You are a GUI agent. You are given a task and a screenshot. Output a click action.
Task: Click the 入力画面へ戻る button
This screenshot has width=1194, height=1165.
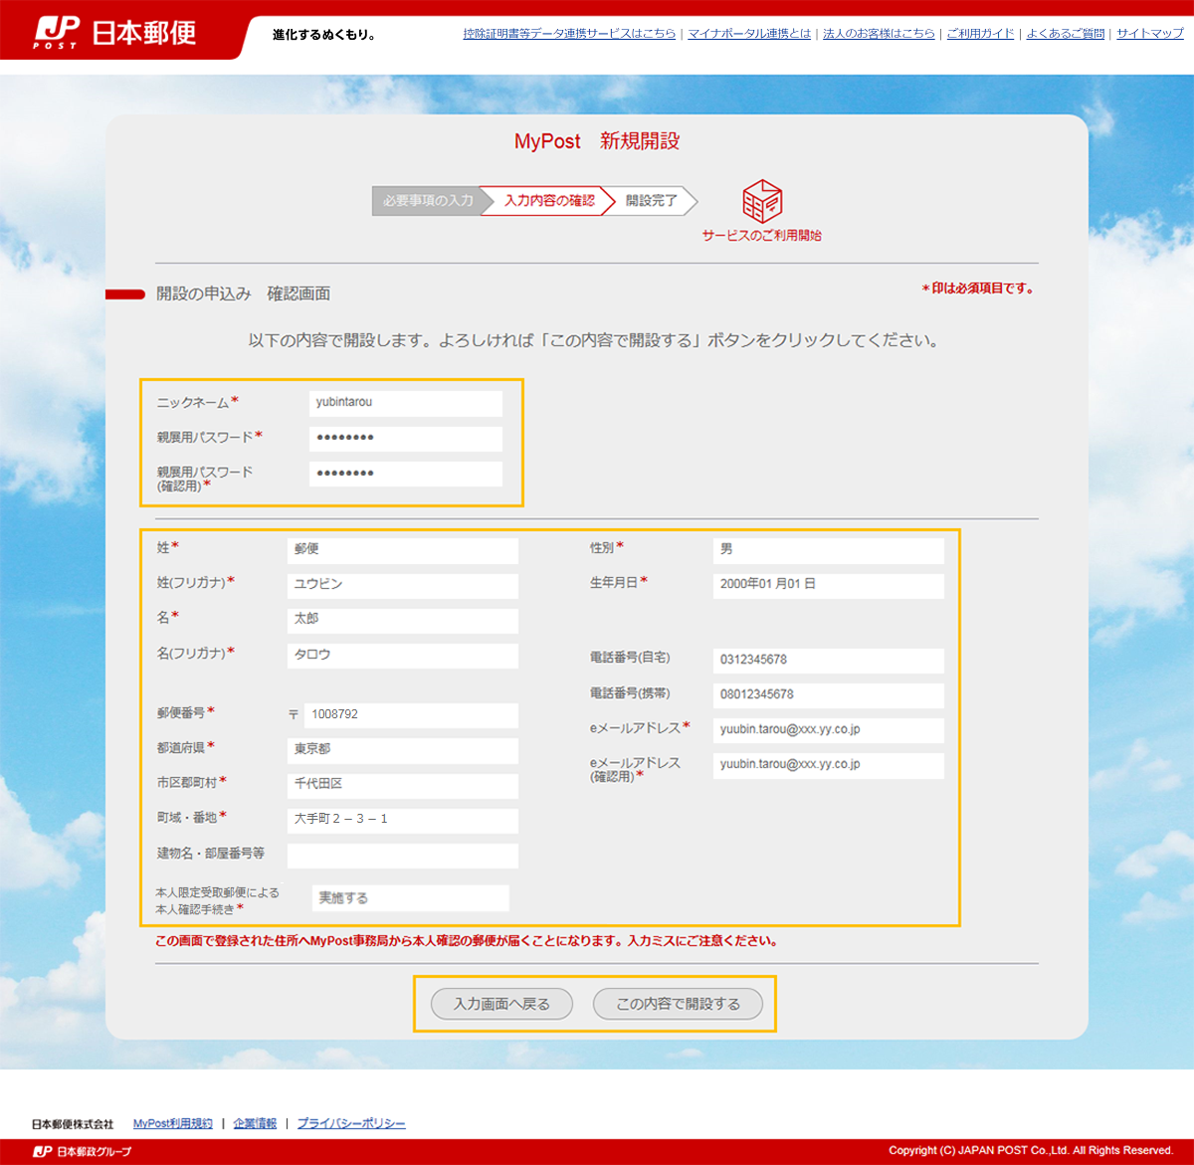[x=502, y=1004]
